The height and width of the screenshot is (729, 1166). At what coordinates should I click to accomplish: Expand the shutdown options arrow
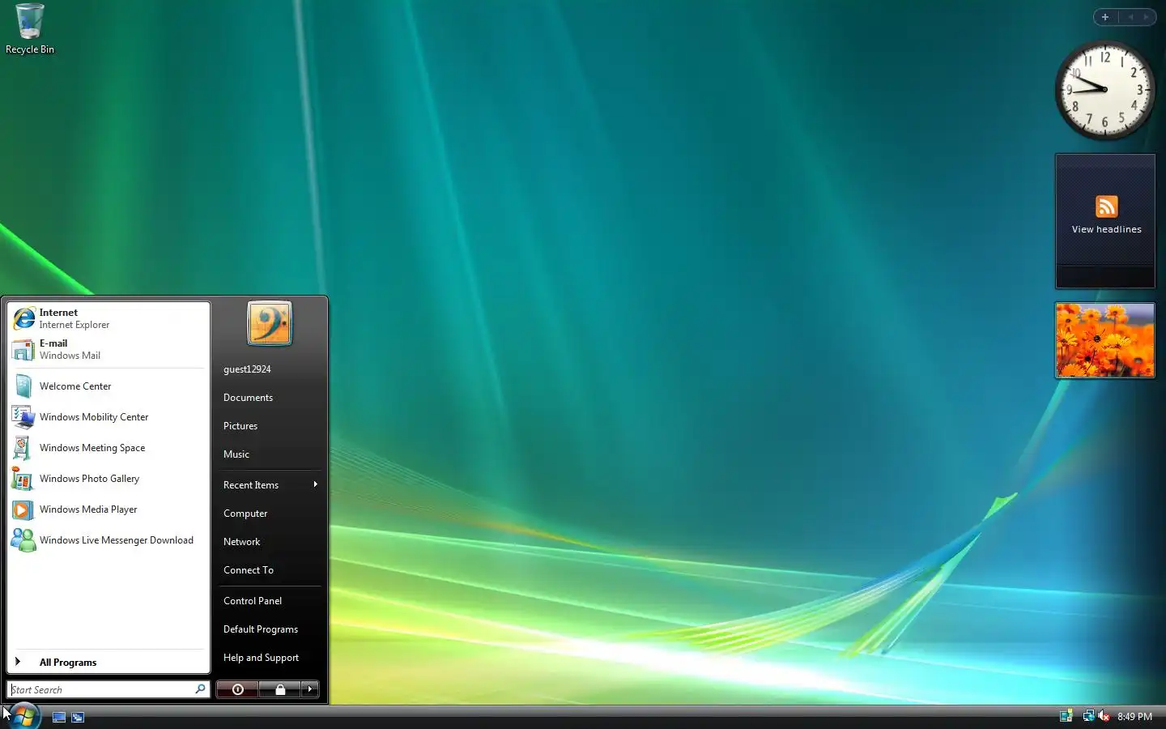point(310,689)
